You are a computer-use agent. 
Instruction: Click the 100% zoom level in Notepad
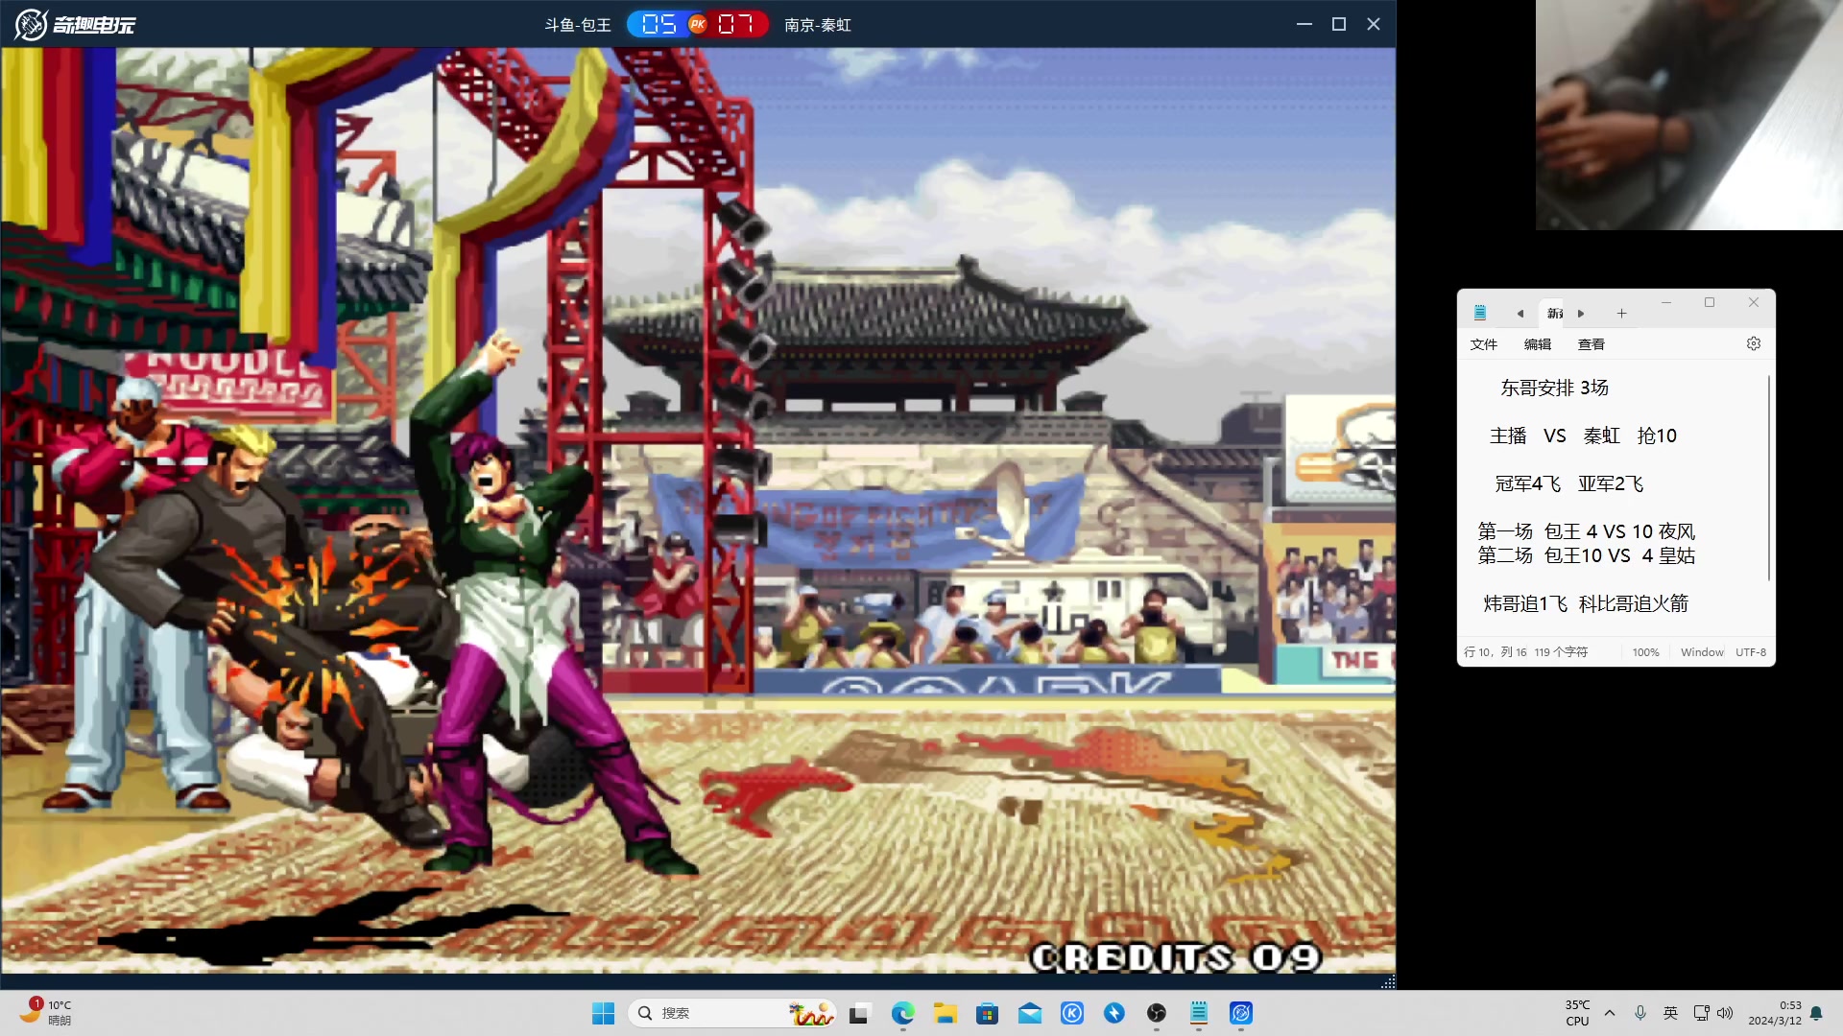(x=1645, y=652)
